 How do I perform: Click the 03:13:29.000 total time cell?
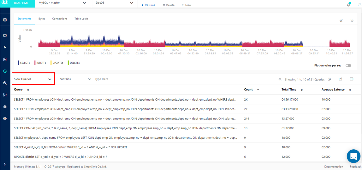290,109
